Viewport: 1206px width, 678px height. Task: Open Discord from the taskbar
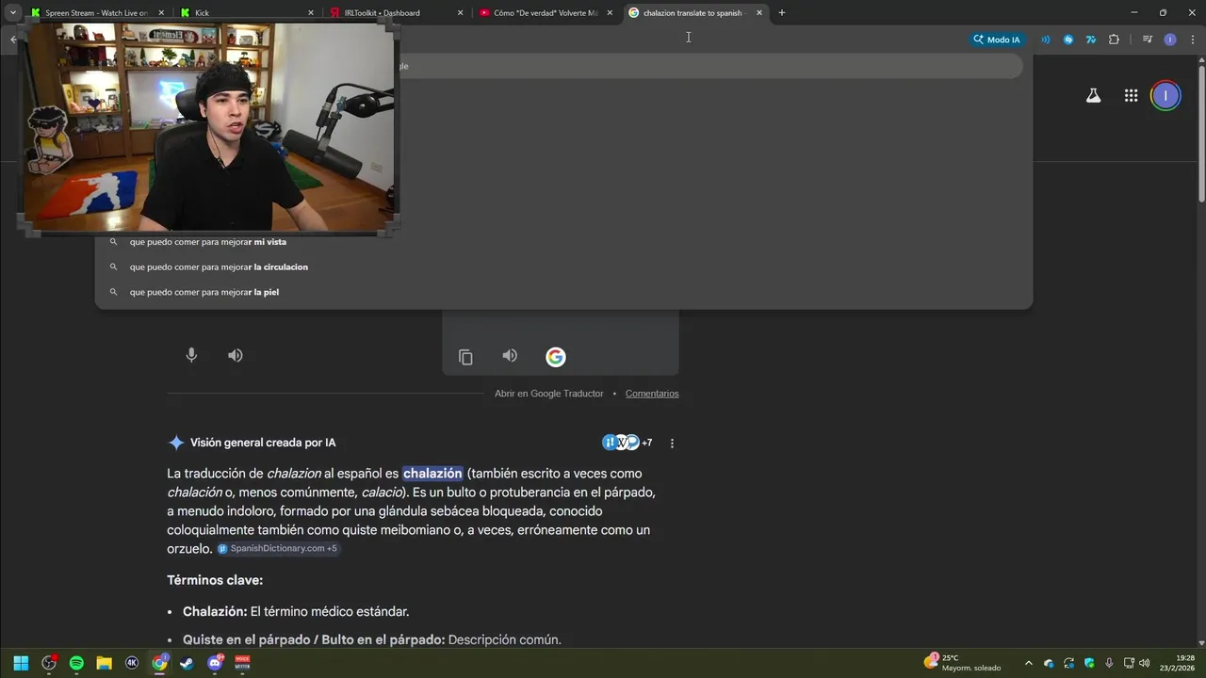215,663
